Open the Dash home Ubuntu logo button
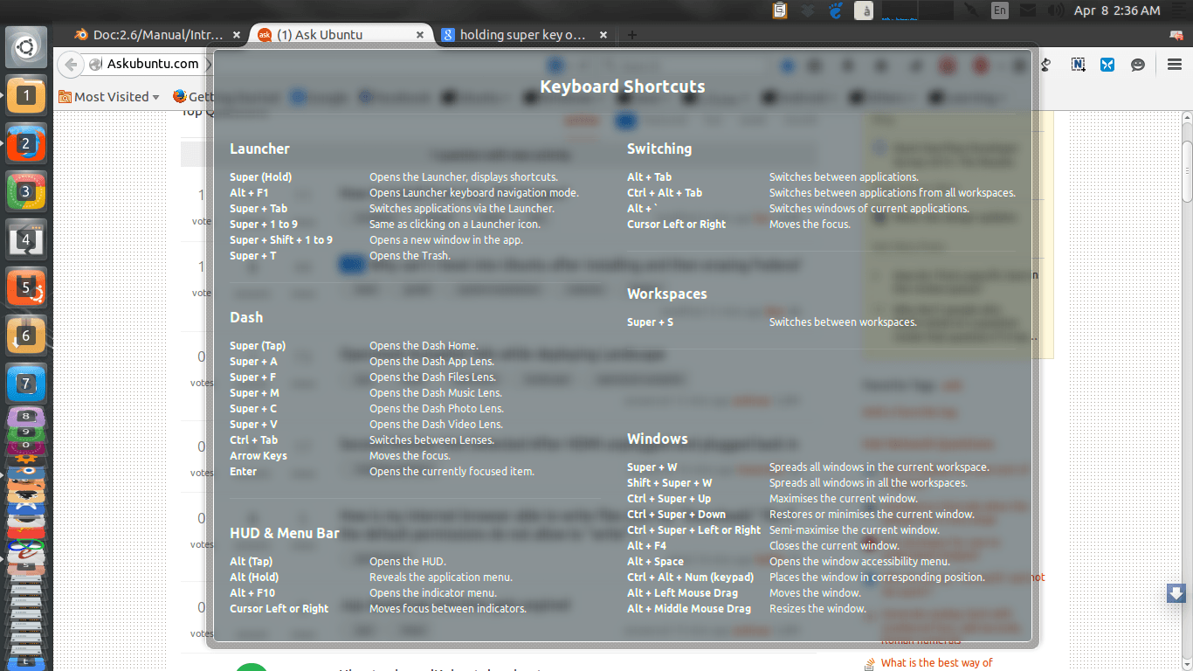The image size is (1193, 671). coord(26,46)
